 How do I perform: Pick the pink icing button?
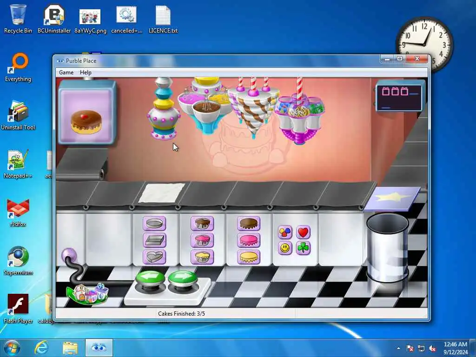[249, 240]
